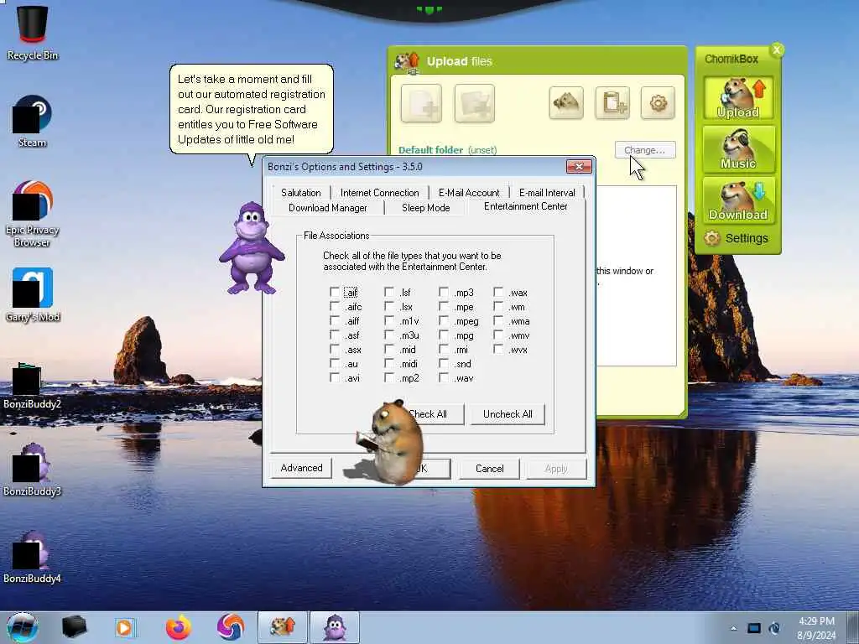The width and height of the screenshot is (859, 644).
Task: Click the add folder icon in Upload files
Action: (x=475, y=103)
